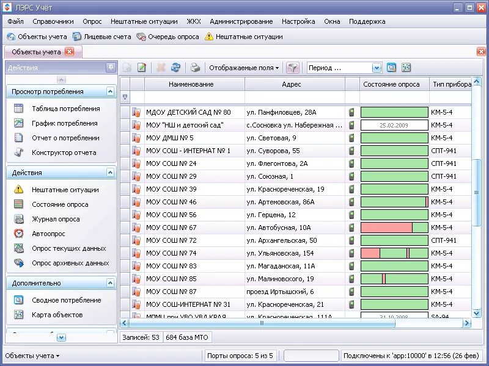Open Карта объектов sidebar icon

18,315
